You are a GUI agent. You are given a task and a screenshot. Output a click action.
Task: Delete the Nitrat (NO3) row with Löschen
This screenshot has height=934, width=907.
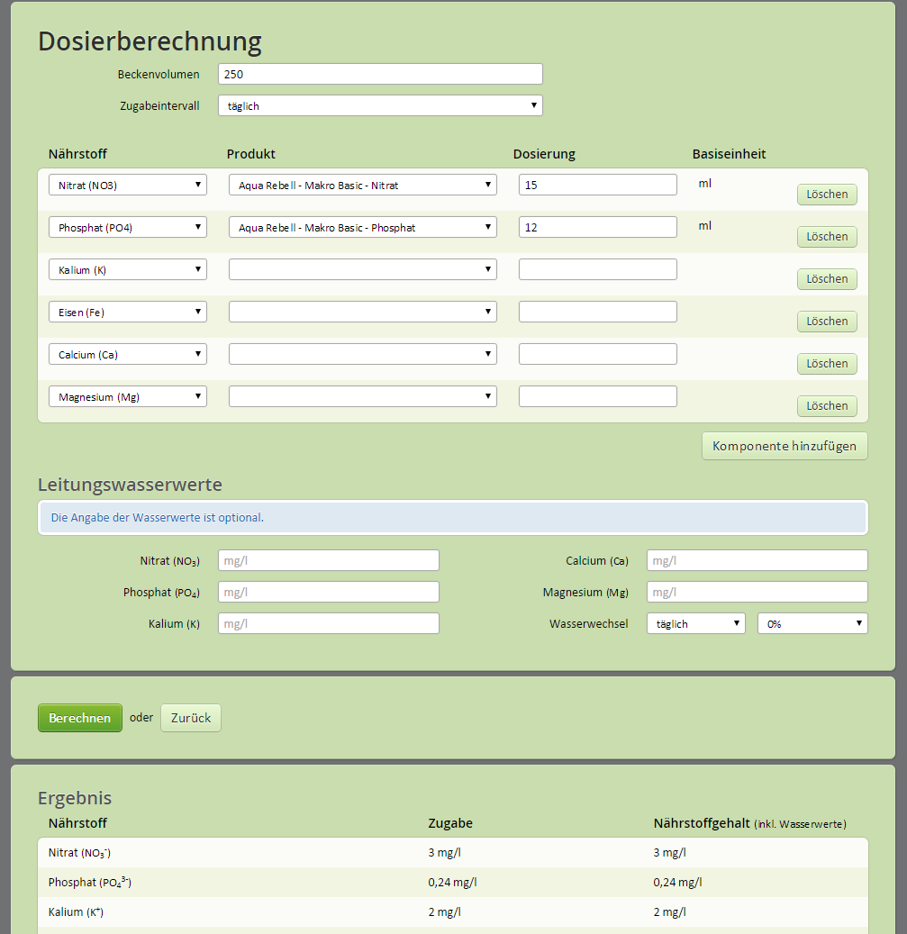point(826,195)
